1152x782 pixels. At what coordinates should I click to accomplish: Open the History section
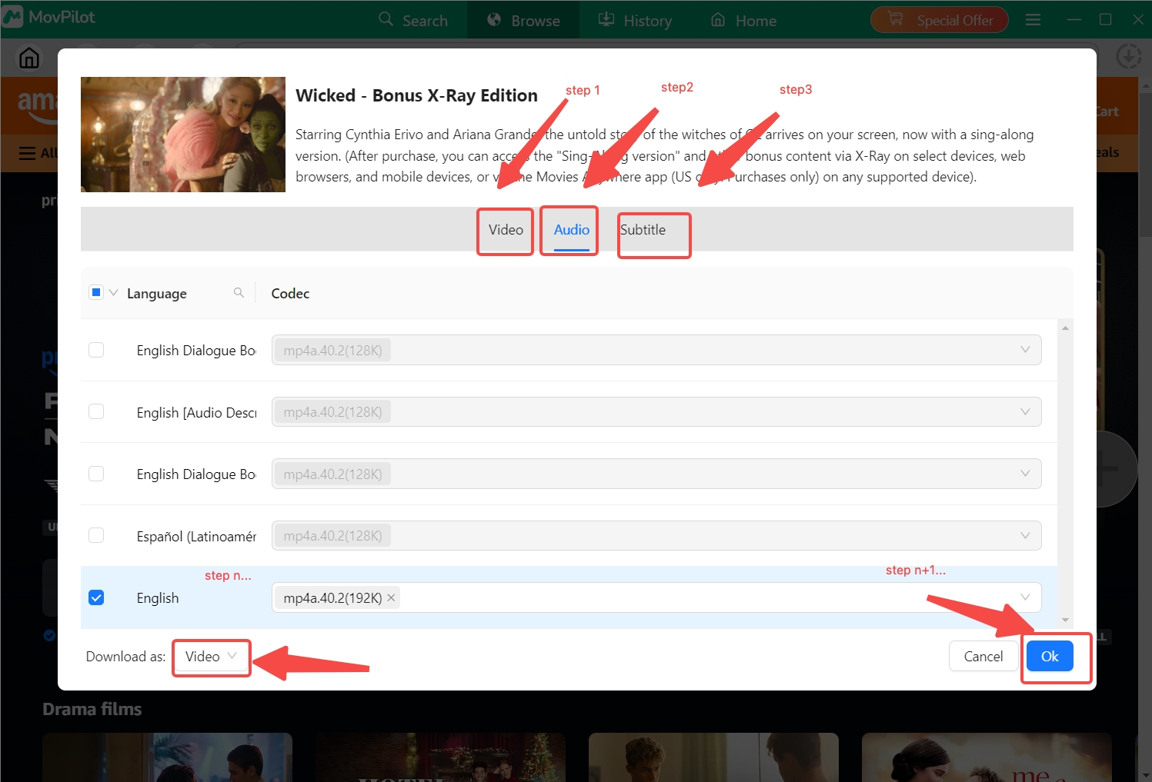click(635, 21)
